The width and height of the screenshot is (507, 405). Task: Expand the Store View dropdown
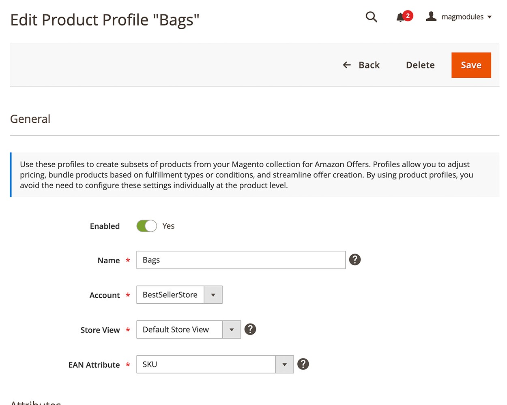point(189,330)
